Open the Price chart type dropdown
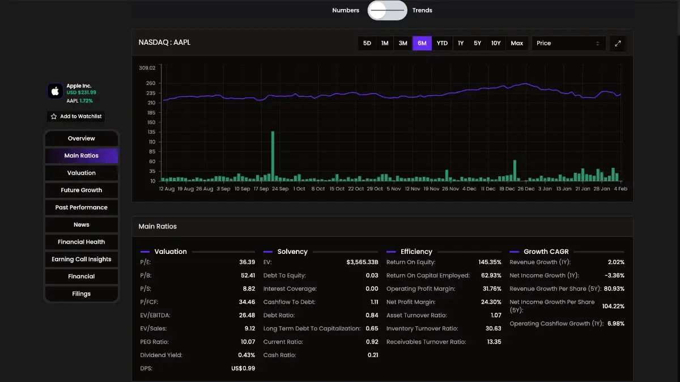The image size is (680, 382). tap(568, 43)
